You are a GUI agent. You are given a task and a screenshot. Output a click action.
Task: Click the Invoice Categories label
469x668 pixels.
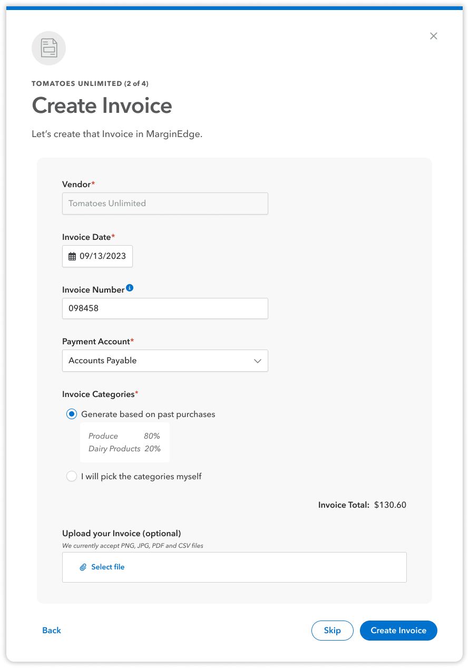(x=100, y=394)
